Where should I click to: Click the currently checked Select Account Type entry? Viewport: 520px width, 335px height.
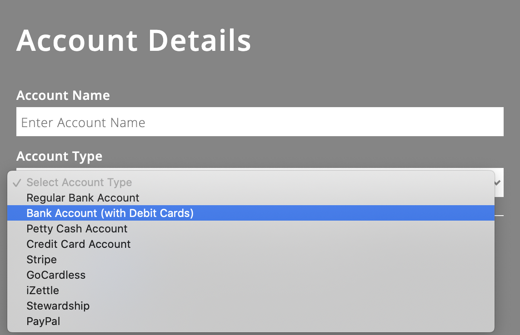[79, 182]
